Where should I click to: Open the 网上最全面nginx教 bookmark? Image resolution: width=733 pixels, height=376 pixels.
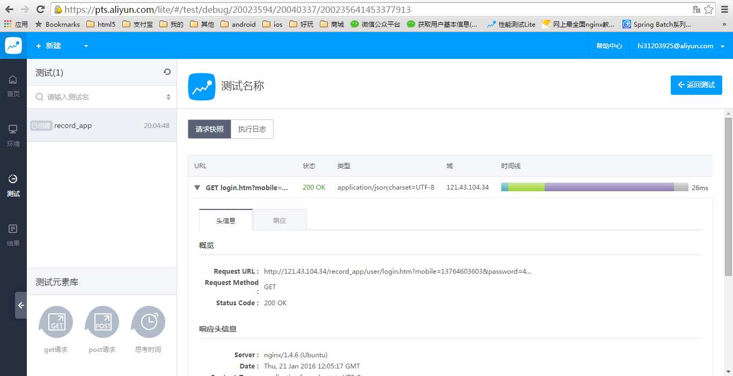(x=578, y=24)
